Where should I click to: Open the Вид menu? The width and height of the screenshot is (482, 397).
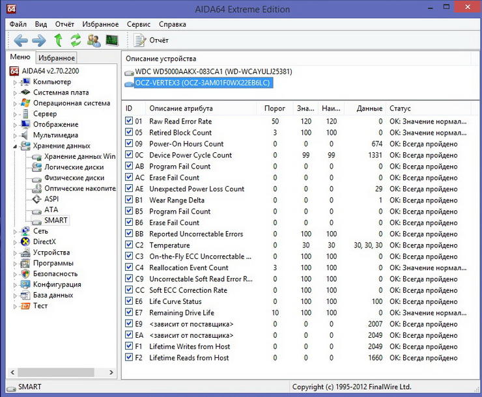[40, 24]
